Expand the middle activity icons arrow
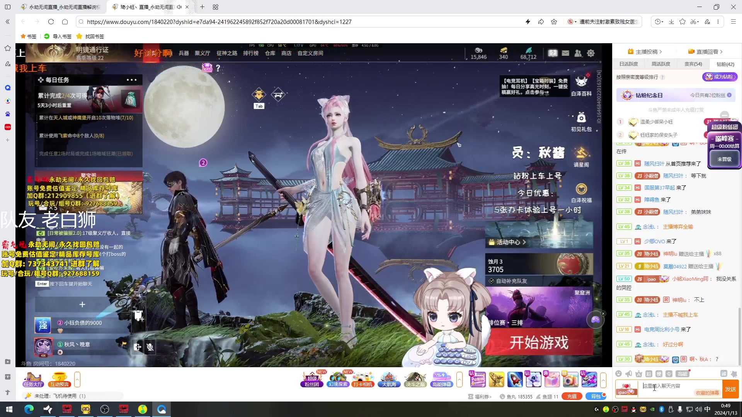Screen dimensions: 742x417 tap(459, 380)
